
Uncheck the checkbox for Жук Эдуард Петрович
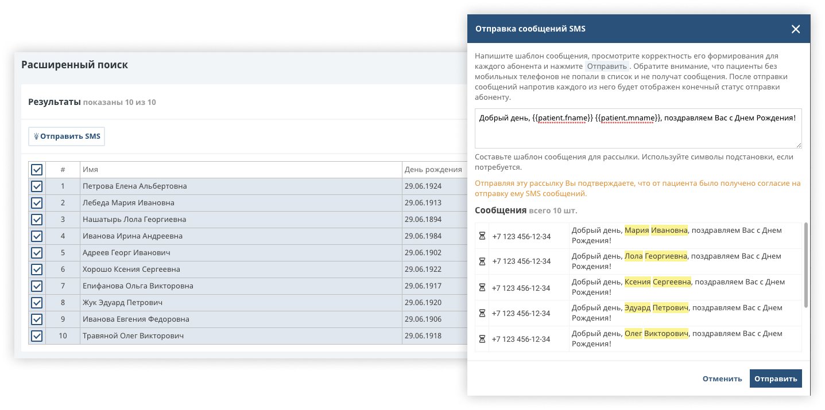click(37, 302)
